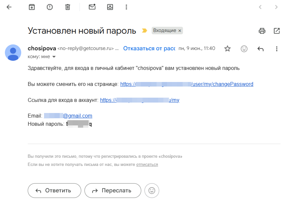Move the email to another folder

click(x=110, y=7)
